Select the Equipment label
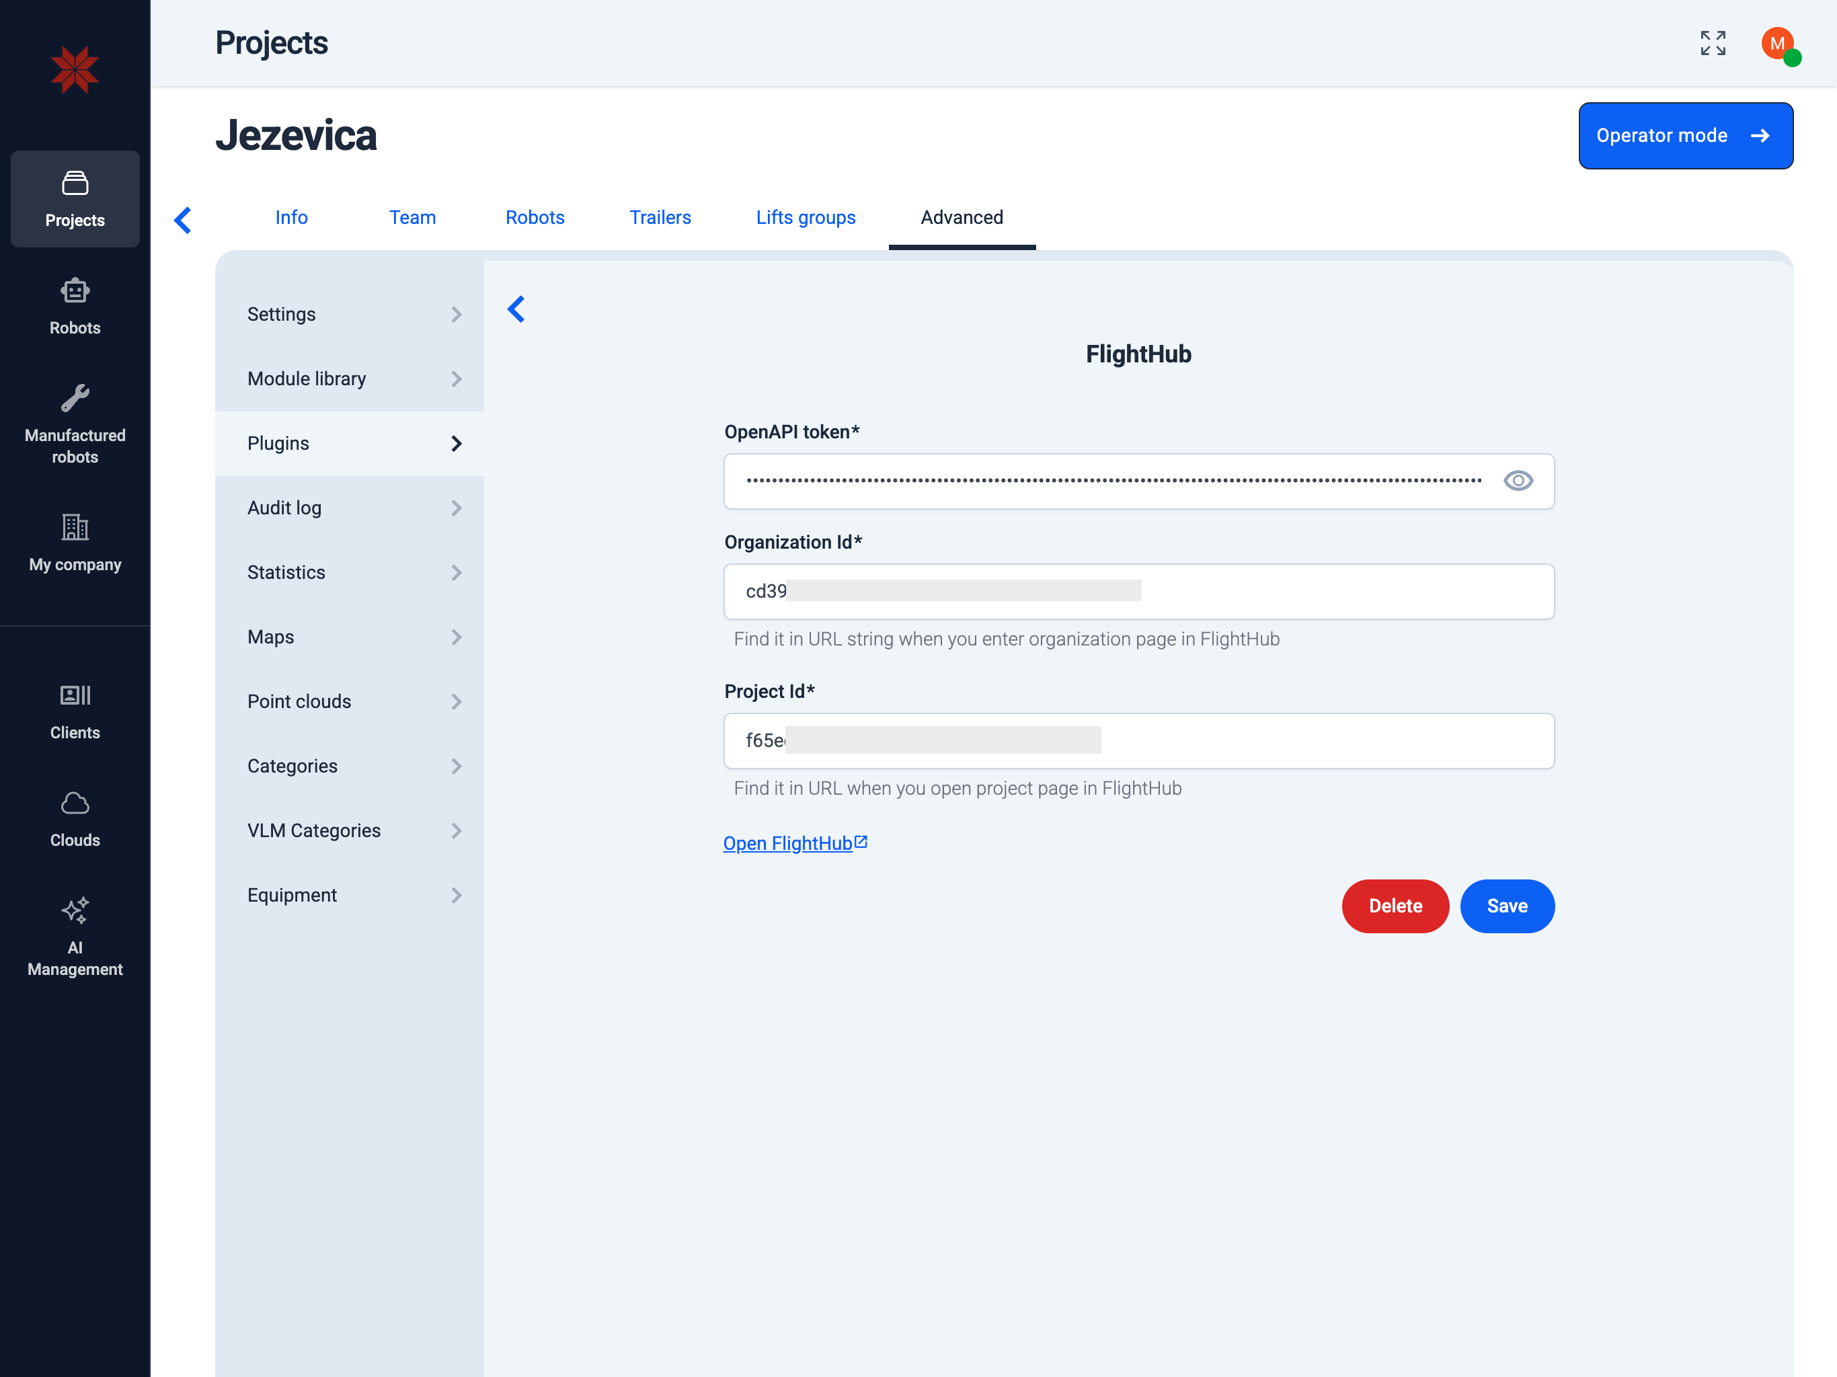Screen dimensions: 1837x1377 (x=292, y=896)
